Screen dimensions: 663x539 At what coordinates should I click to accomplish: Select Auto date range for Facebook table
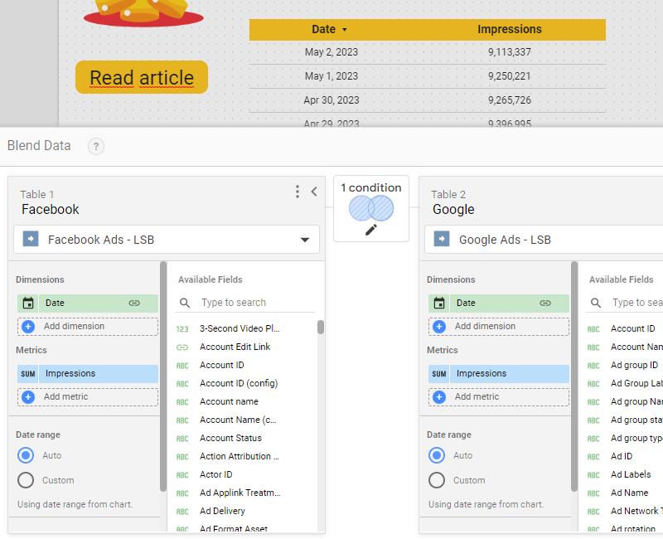pos(26,455)
